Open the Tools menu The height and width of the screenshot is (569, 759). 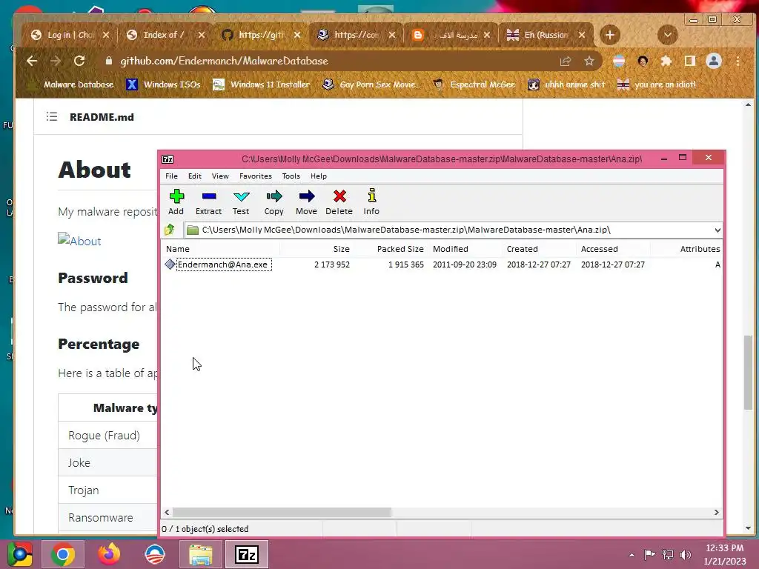point(291,176)
